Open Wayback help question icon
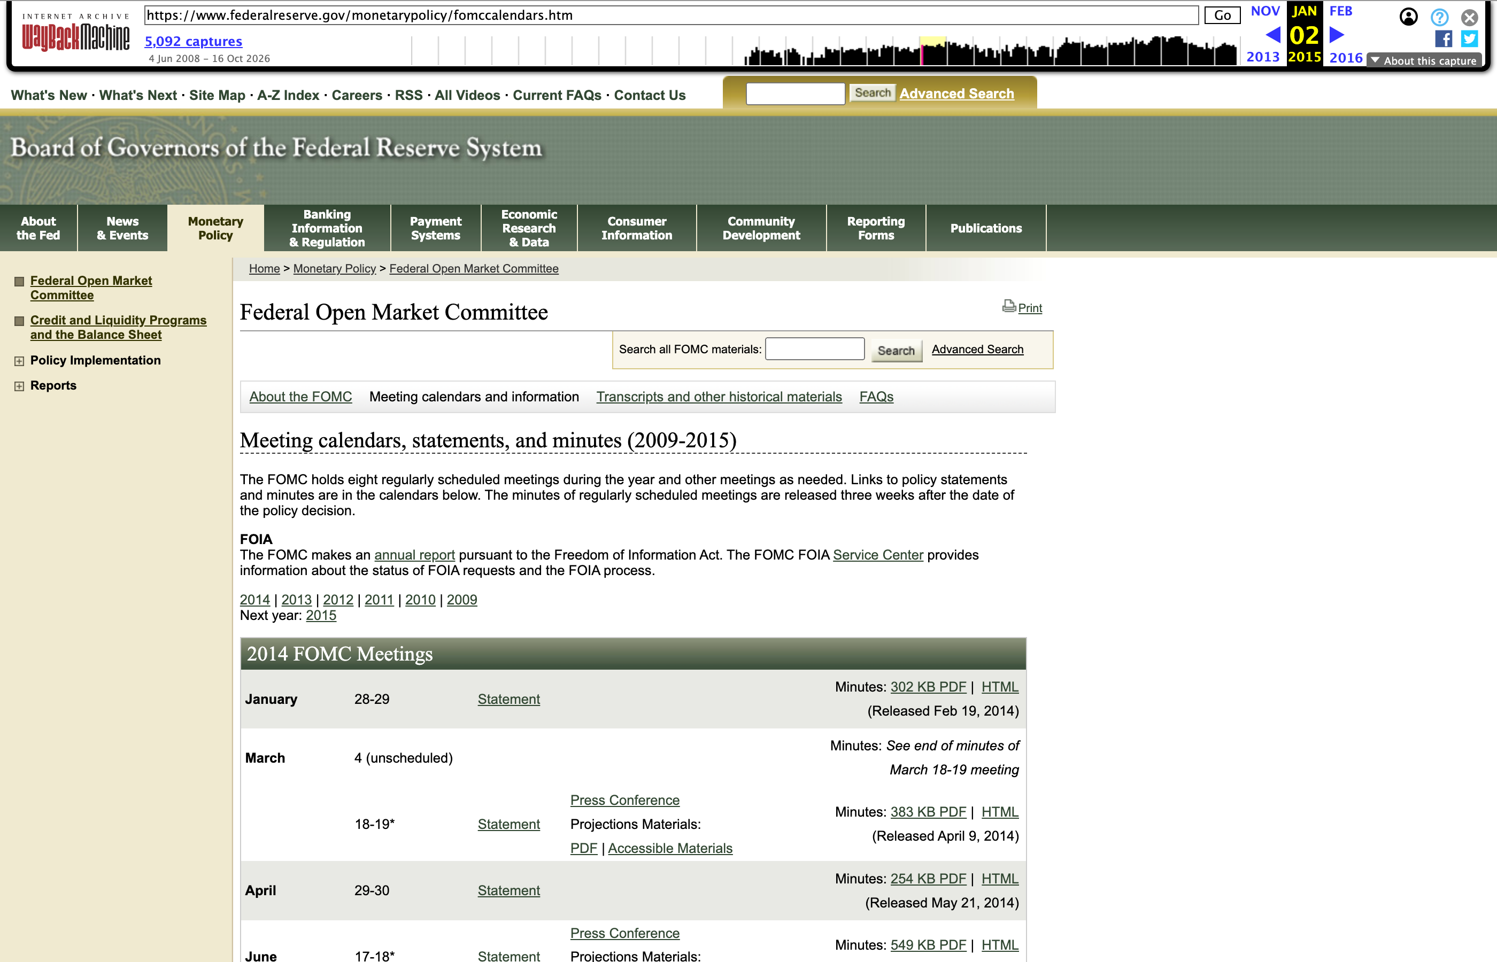 click(x=1439, y=17)
